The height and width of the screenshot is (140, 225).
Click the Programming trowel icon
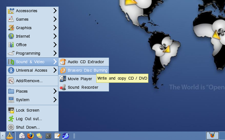point(11,53)
